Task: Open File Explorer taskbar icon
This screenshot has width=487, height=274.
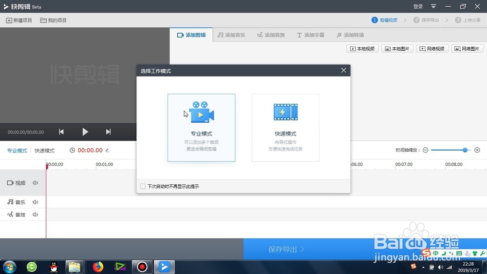Action: (75, 267)
